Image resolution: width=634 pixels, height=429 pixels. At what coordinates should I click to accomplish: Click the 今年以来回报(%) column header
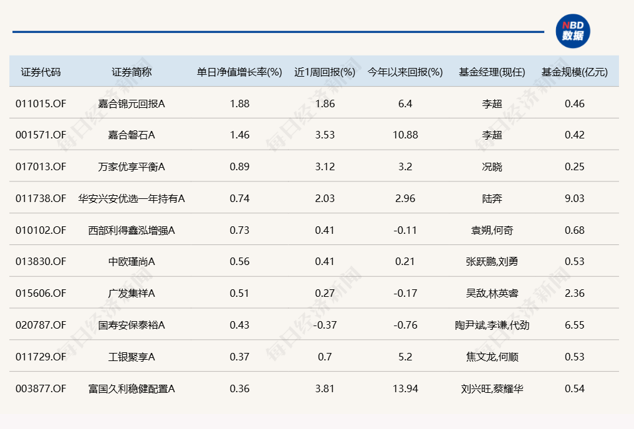(x=405, y=72)
